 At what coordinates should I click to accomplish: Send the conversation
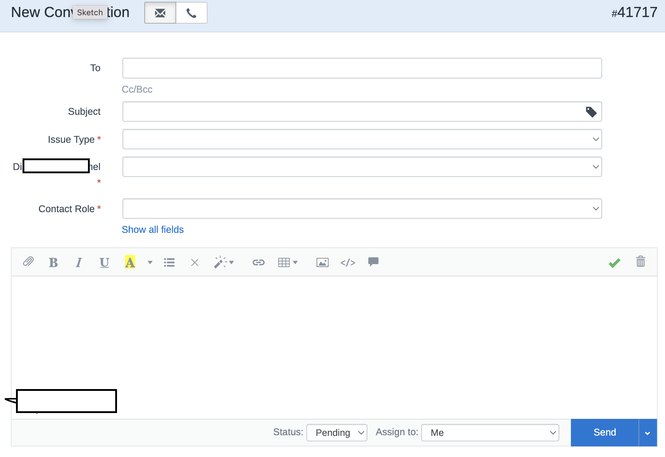coord(605,432)
